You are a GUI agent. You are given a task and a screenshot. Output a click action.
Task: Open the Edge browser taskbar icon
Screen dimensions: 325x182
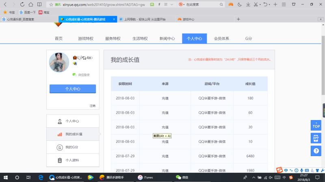(x=41, y=177)
